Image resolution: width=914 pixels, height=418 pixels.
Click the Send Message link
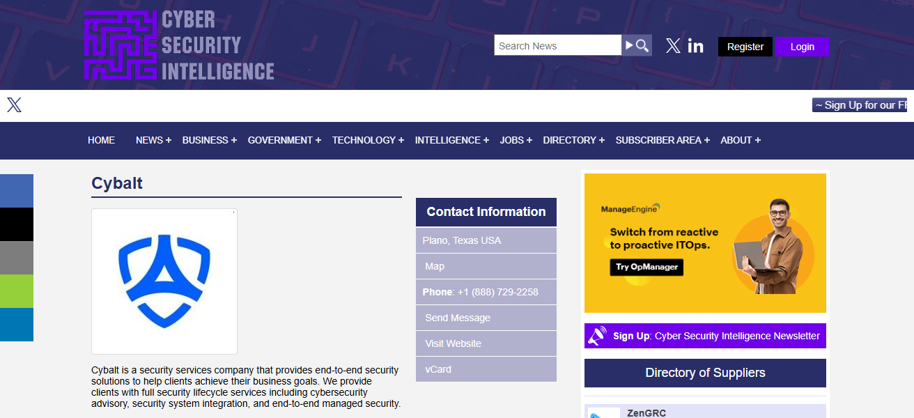458,318
